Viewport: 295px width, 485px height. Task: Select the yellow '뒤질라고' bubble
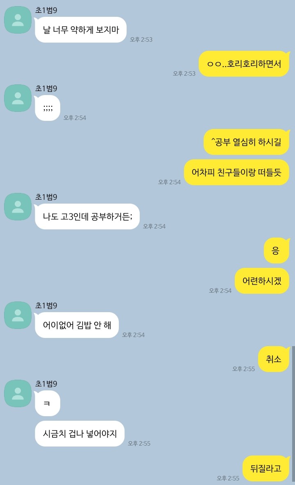click(x=266, y=468)
